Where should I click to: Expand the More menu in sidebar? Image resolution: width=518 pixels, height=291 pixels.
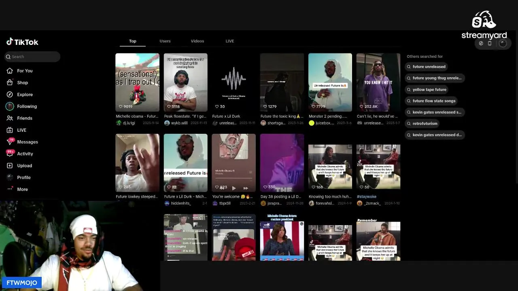click(x=17, y=189)
